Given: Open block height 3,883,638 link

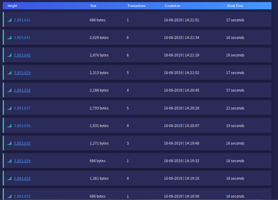Looking at the screenshot, I should [x=22, y=91].
